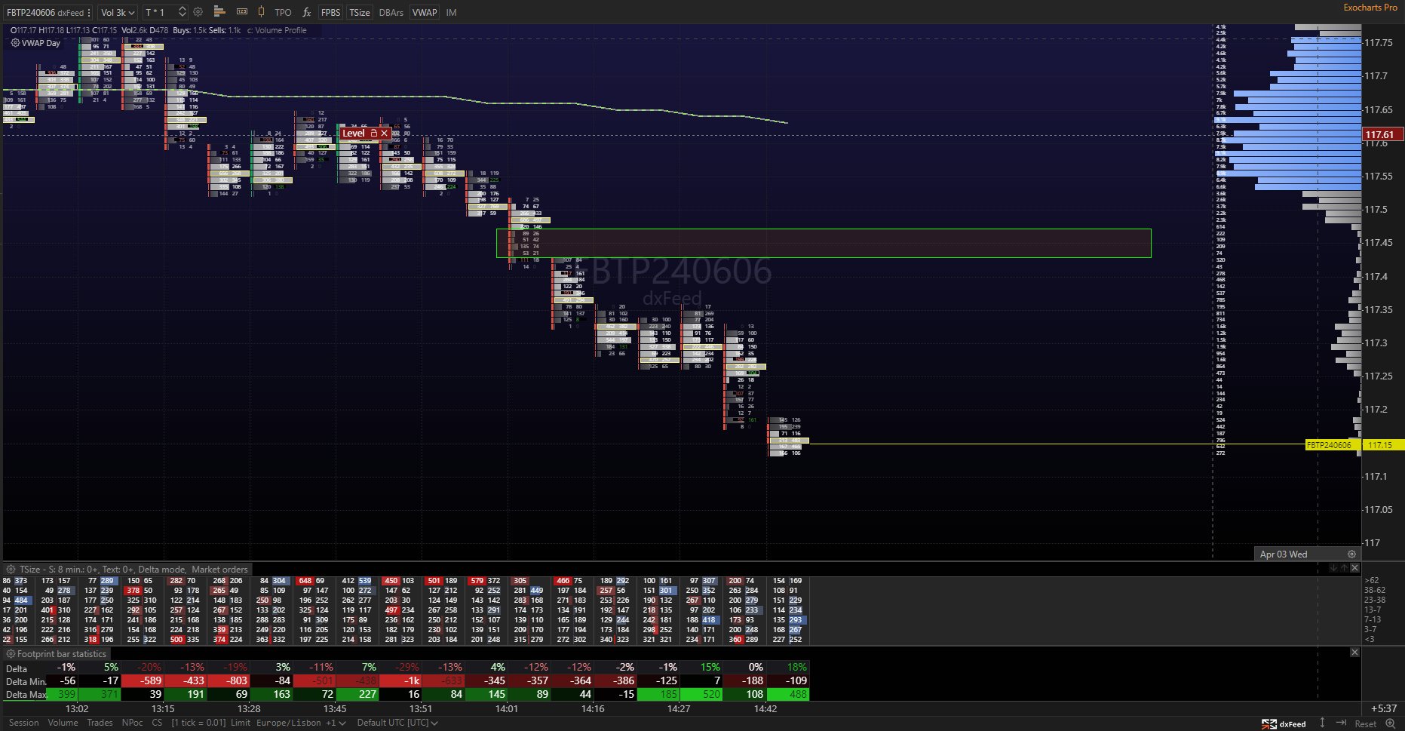Move the TSize panel up
The image size is (1405, 731).
tap(1343, 568)
